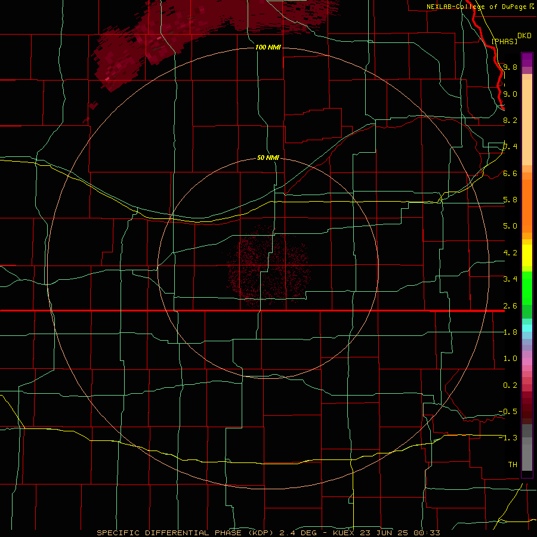Click the 1.8 value on the color scale

(510, 332)
